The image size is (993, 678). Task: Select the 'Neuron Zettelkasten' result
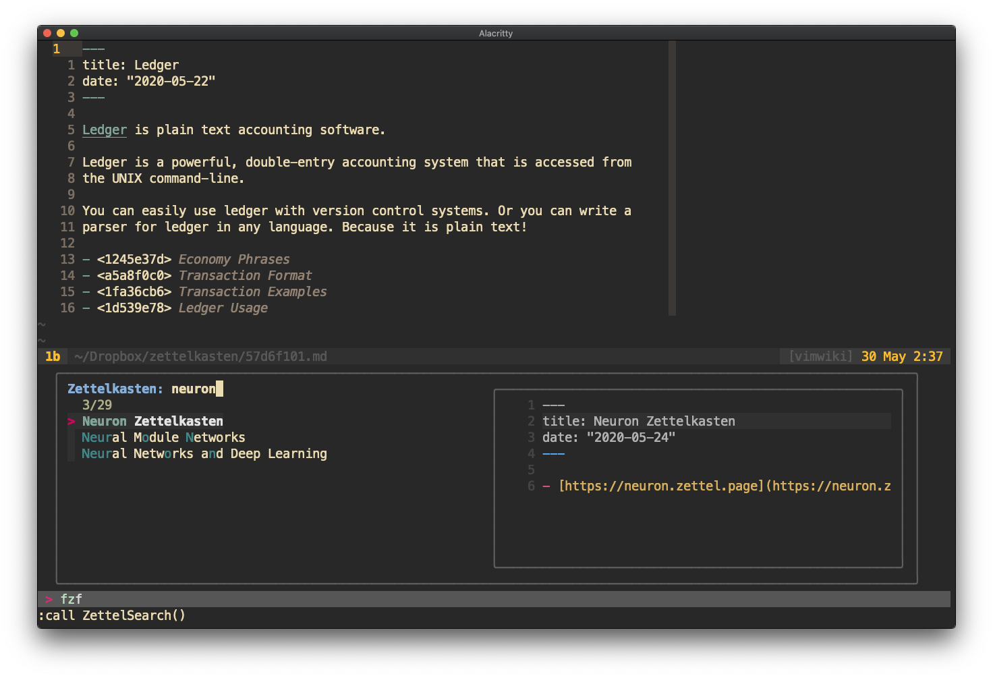tap(152, 422)
